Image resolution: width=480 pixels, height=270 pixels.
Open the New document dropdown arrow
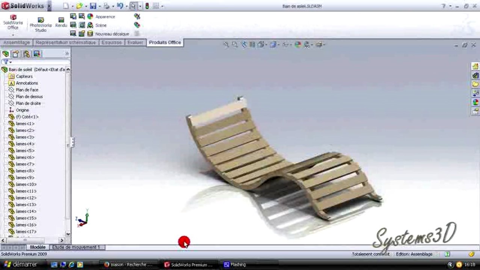point(72,6)
